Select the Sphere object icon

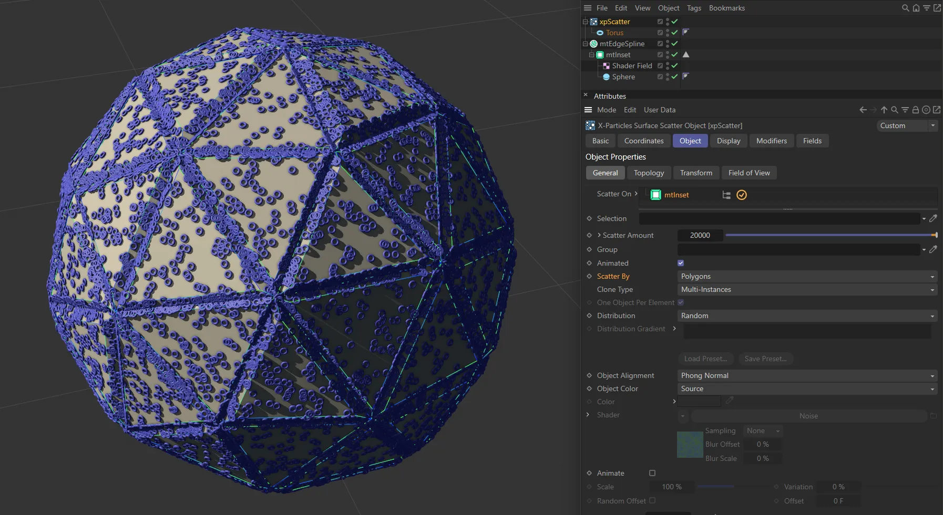coord(608,77)
